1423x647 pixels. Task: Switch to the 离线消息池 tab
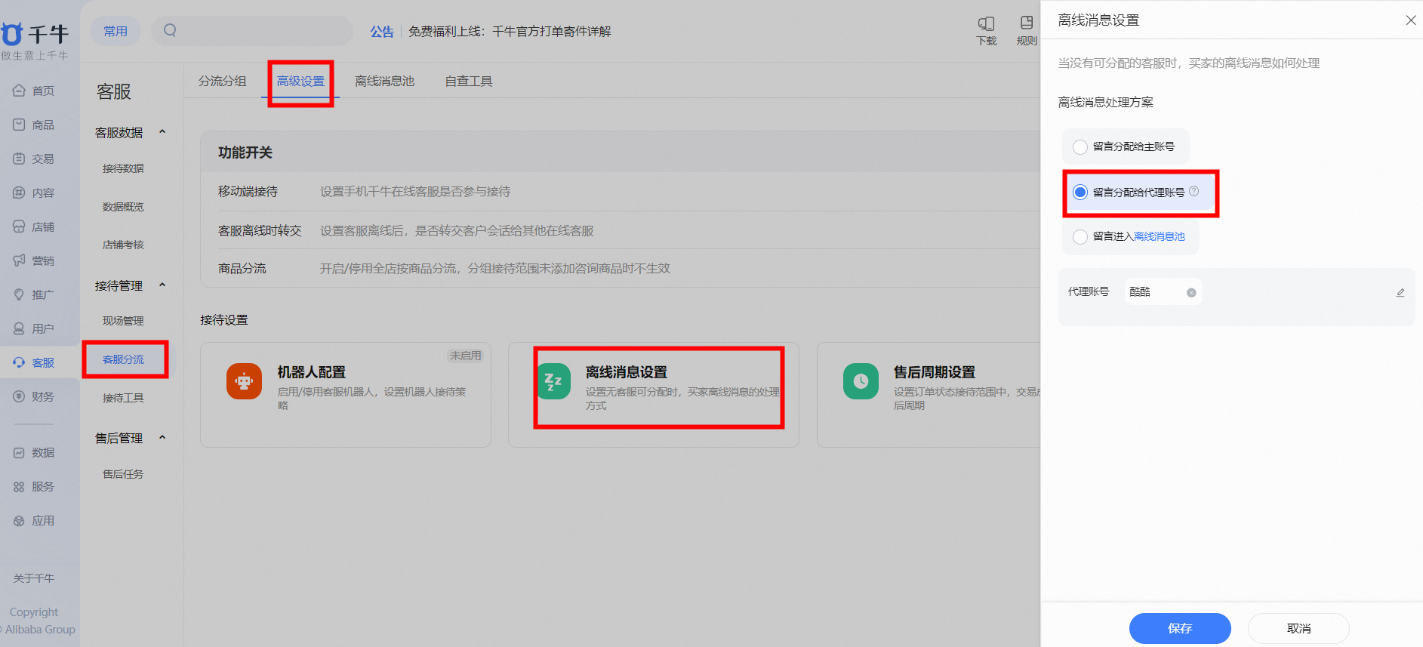[x=384, y=81]
